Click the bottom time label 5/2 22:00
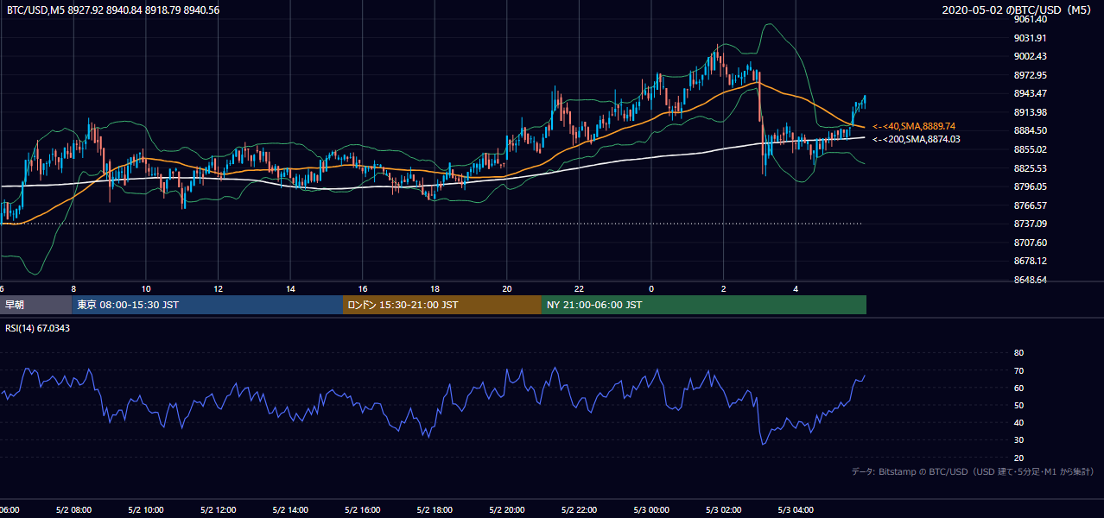 (x=580, y=511)
